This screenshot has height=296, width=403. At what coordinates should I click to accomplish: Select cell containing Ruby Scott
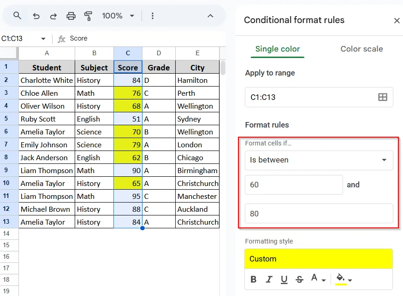[x=47, y=119]
